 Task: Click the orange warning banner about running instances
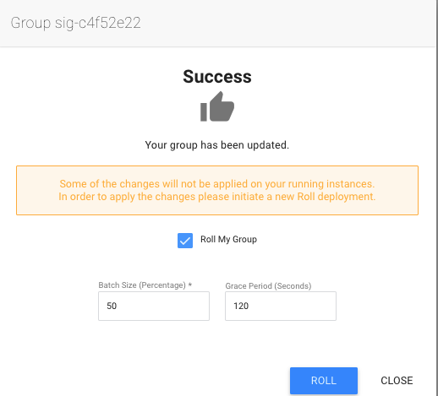(x=217, y=190)
